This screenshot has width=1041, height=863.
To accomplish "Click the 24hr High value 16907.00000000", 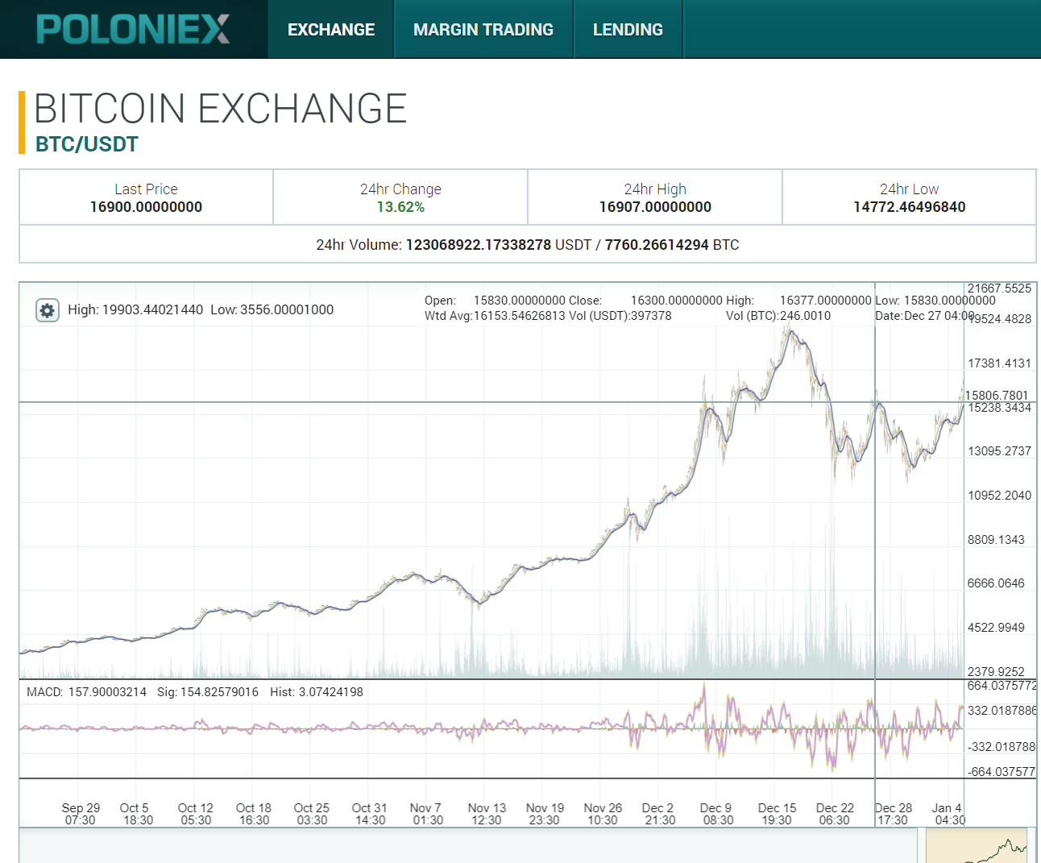I will [x=655, y=207].
